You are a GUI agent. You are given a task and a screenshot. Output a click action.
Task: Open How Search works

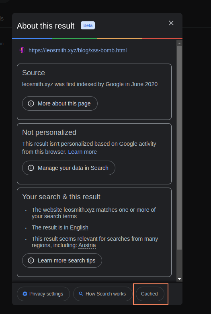[103, 294]
